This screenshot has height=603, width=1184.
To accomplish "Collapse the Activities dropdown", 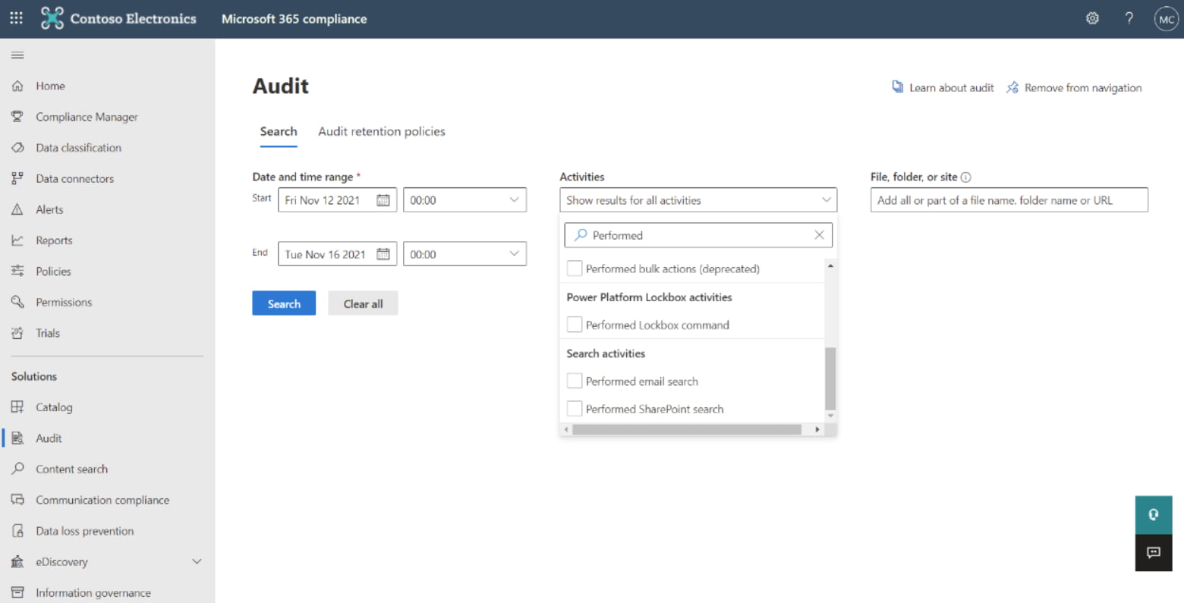I will point(826,200).
